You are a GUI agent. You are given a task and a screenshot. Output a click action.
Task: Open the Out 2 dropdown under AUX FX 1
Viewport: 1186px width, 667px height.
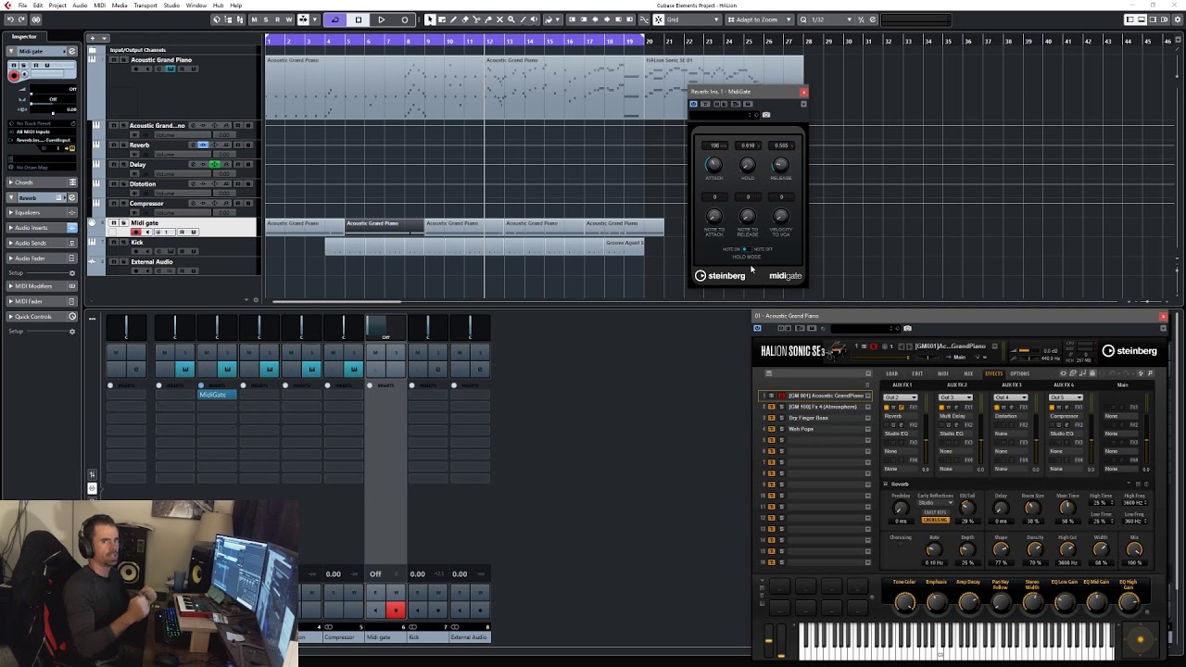900,397
